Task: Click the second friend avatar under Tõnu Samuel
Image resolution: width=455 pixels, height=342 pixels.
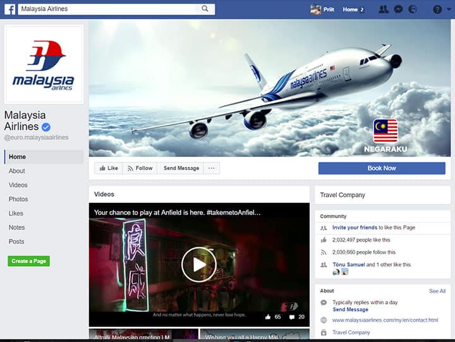Action: (345, 272)
